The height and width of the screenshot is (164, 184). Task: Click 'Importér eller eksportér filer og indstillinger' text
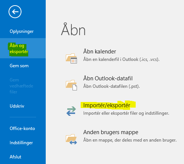pos(126,113)
